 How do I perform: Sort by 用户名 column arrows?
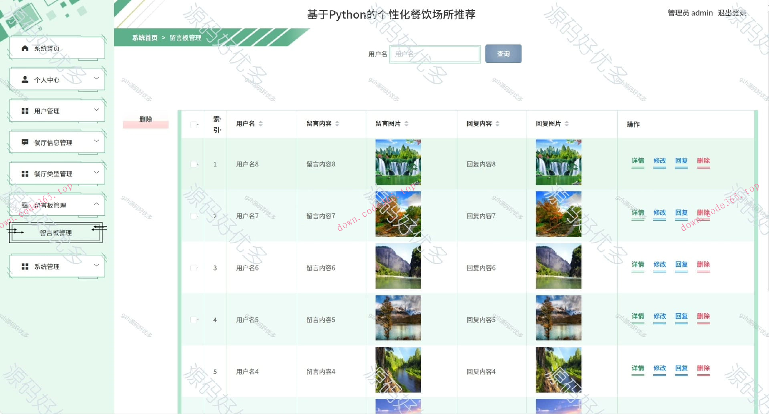[261, 124]
